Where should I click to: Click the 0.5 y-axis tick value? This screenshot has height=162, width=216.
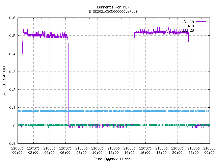tap(12, 36)
